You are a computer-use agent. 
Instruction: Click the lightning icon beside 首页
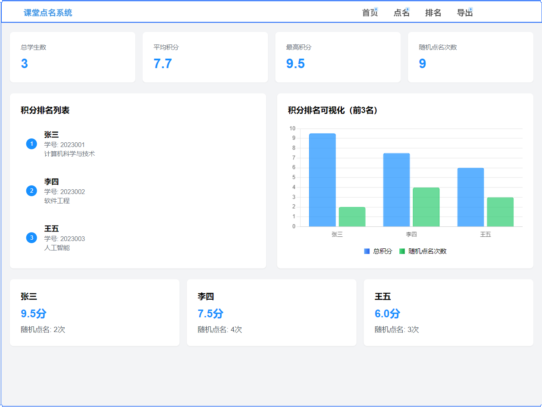pos(376,9)
